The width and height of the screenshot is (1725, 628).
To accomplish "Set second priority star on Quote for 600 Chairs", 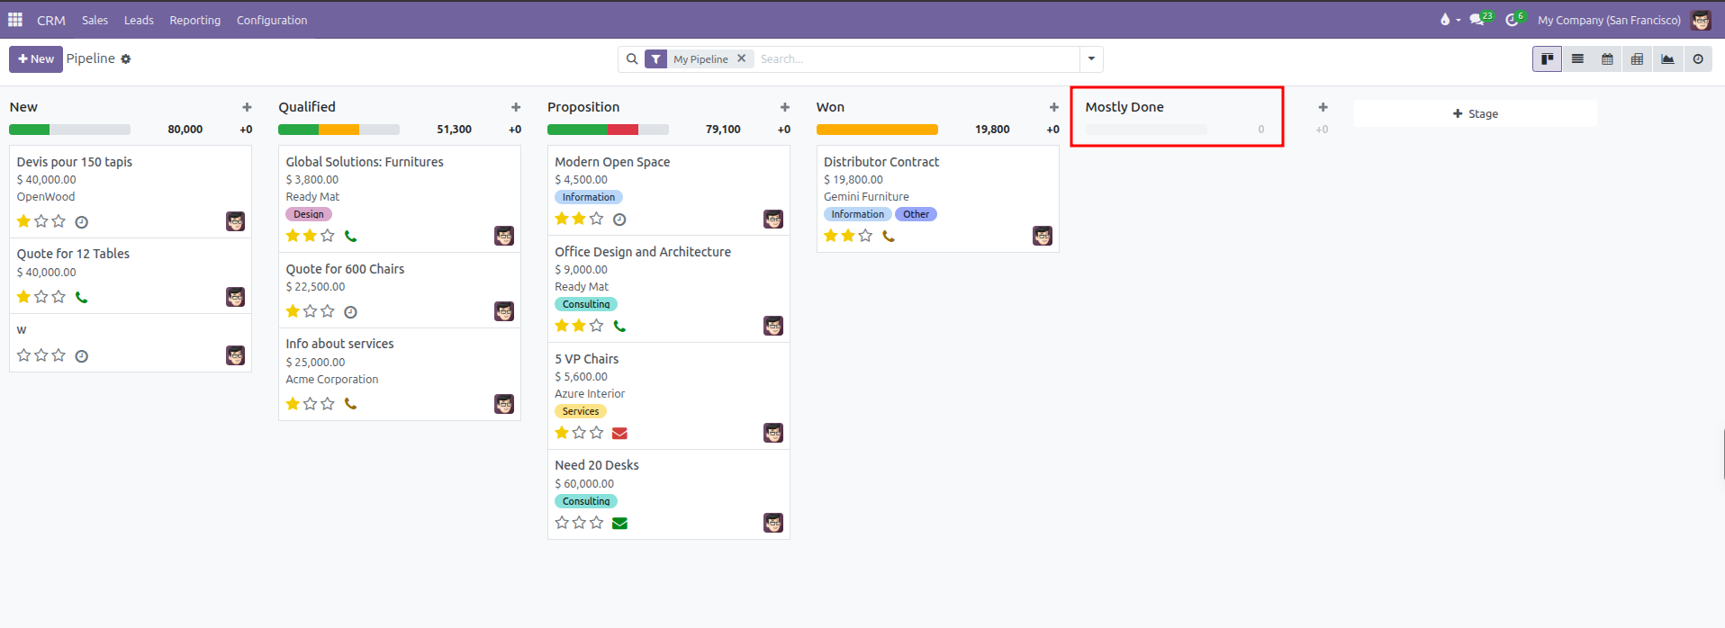I will click(311, 311).
